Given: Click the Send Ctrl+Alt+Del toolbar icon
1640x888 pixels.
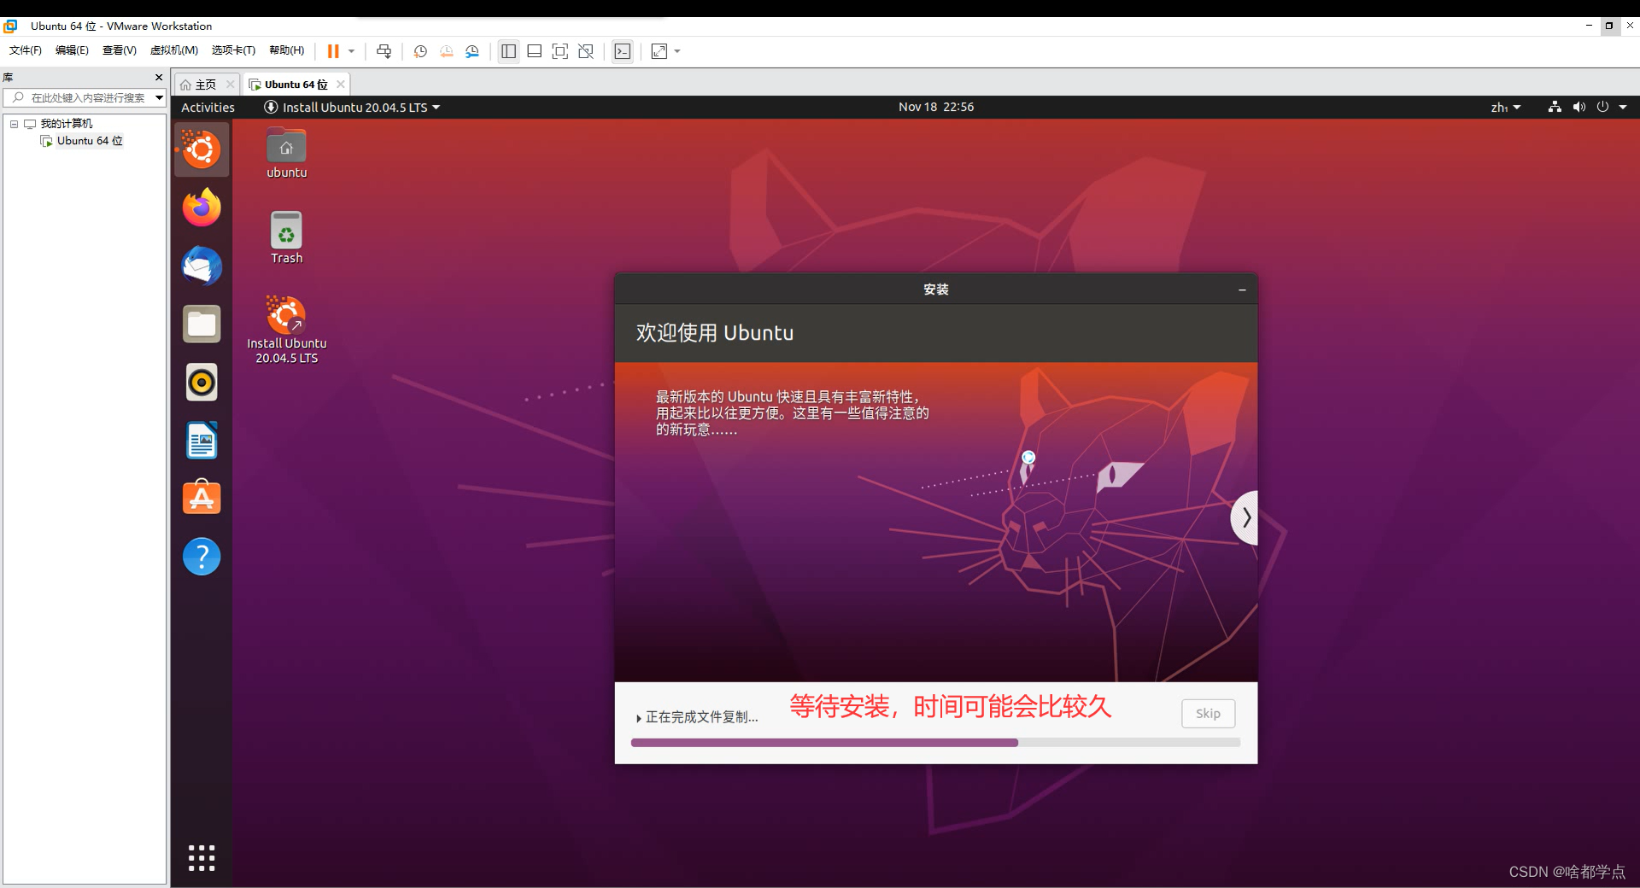Looking at the screenshot, I should [384, 51].
